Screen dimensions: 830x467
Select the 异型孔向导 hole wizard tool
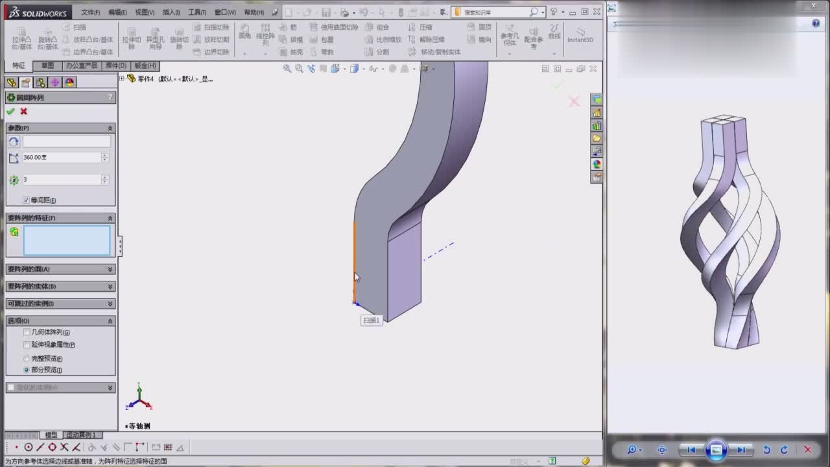point(156,39)
